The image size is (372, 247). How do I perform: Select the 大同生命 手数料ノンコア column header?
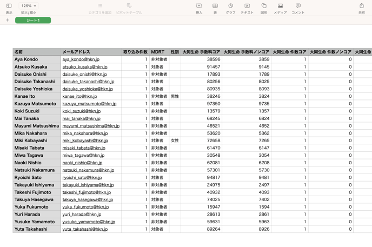point(247,52)
